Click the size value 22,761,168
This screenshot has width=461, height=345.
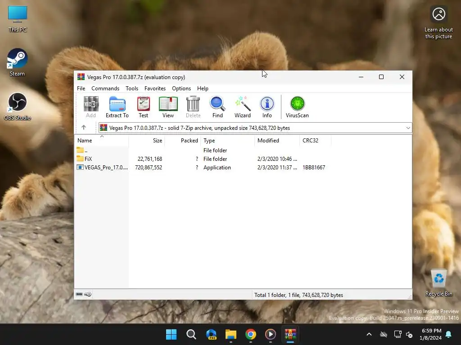[150, 159]
